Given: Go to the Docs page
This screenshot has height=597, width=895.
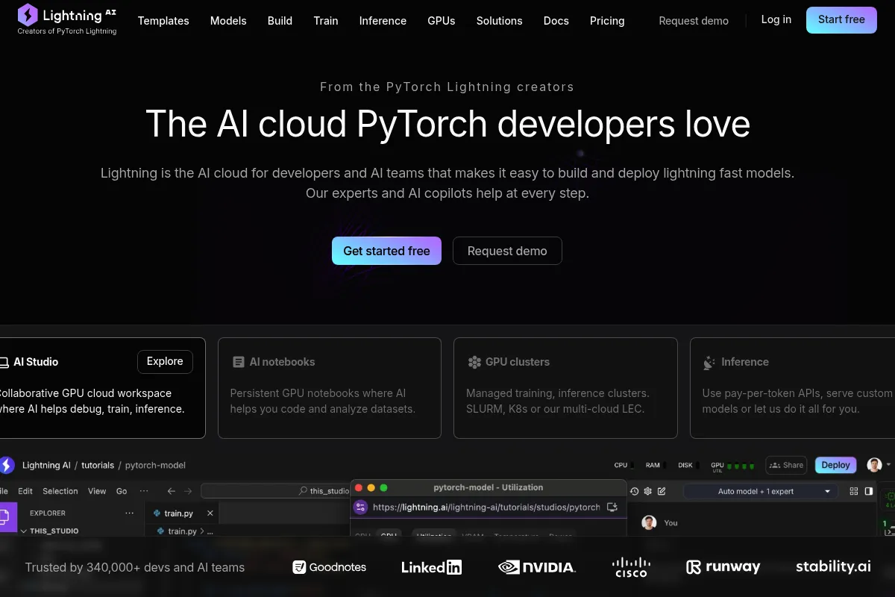Looking at the screenshot, I should point(556,21).
